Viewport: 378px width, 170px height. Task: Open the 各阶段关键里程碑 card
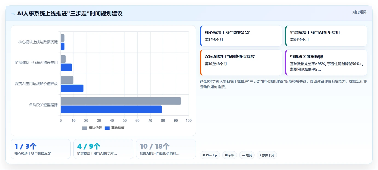(x=326, y=62)
